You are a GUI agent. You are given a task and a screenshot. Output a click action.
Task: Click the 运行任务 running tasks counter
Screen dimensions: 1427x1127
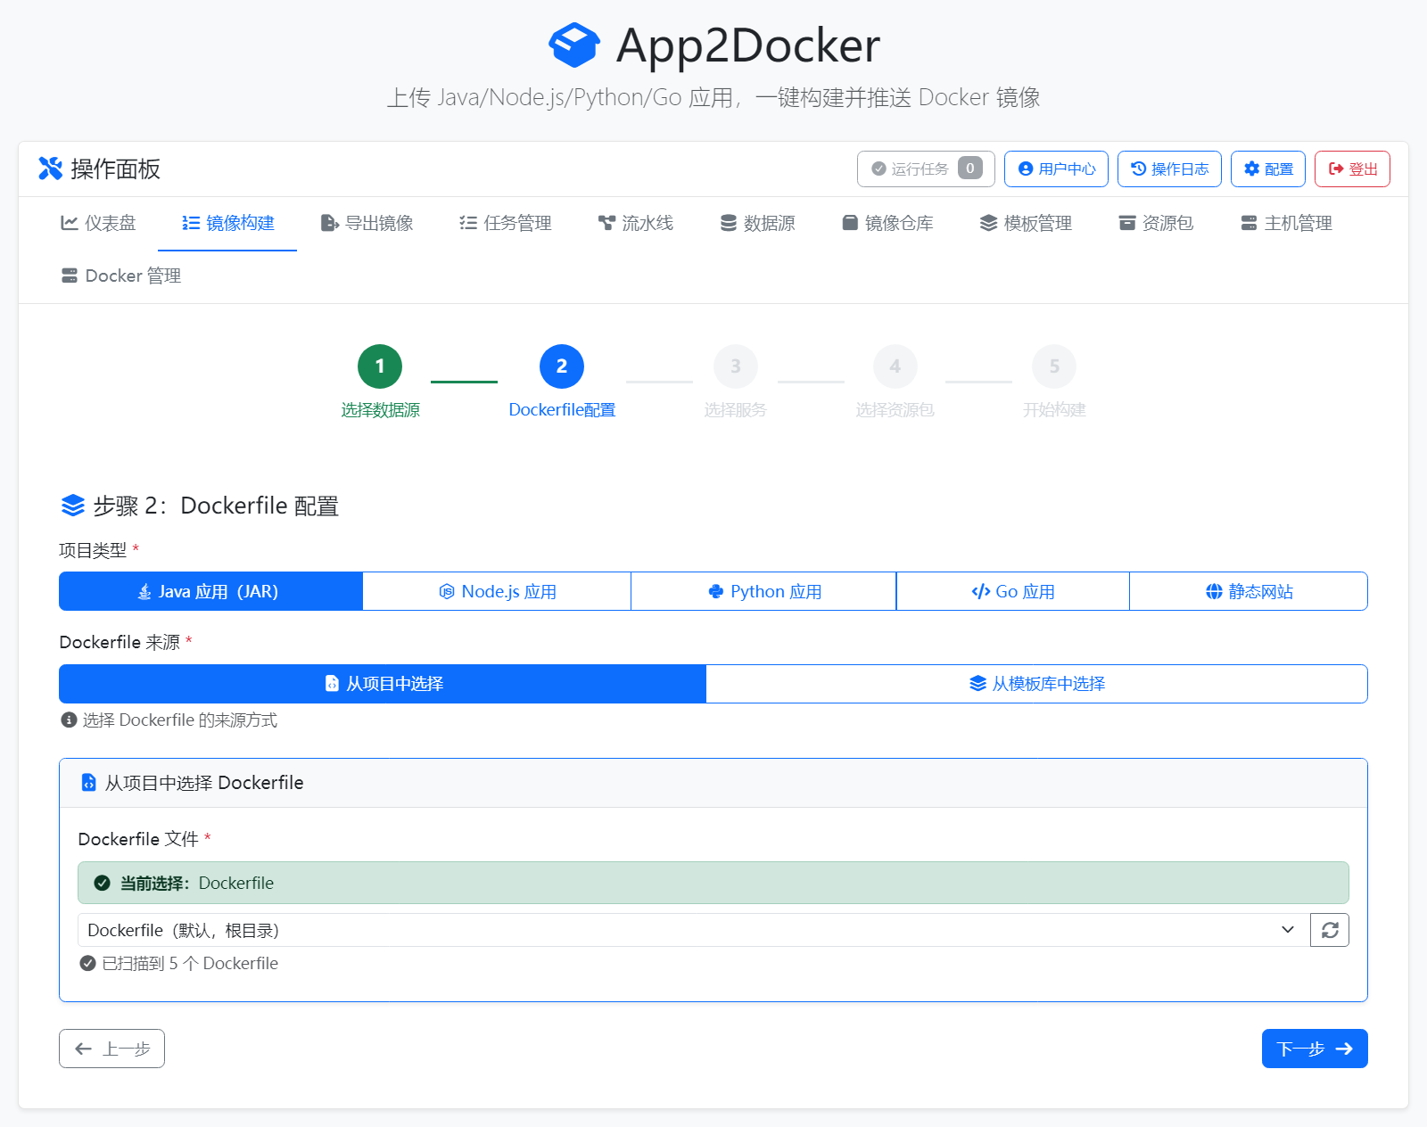point(926,169)
